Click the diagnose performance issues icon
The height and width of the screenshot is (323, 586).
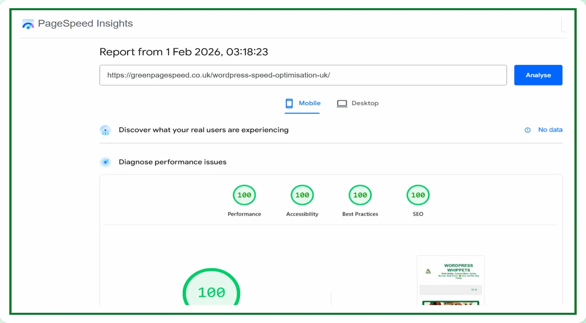pos(105,162)
